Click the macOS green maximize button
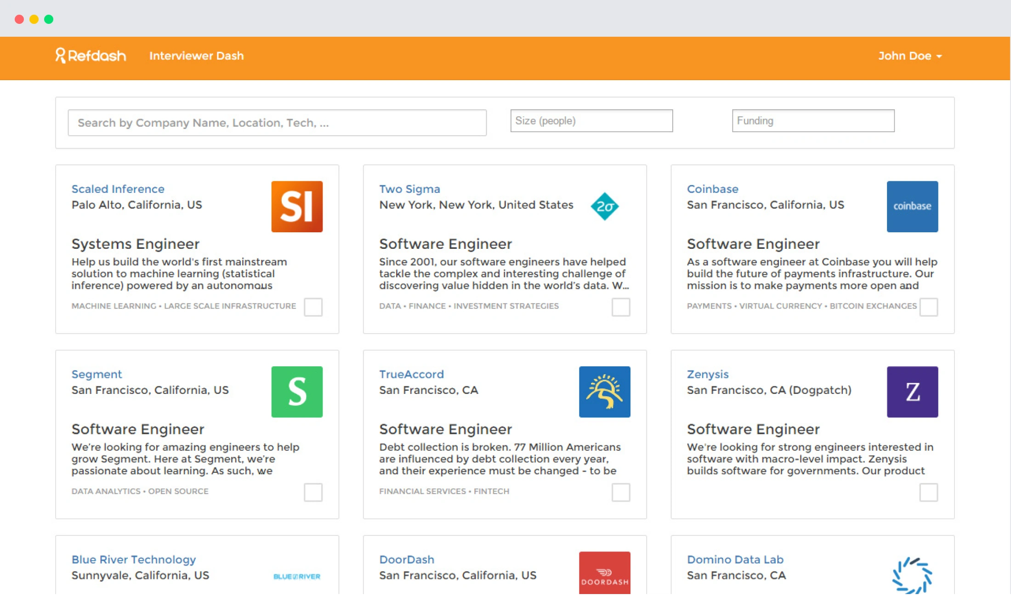1011x595 pixels. pos(49,19)
